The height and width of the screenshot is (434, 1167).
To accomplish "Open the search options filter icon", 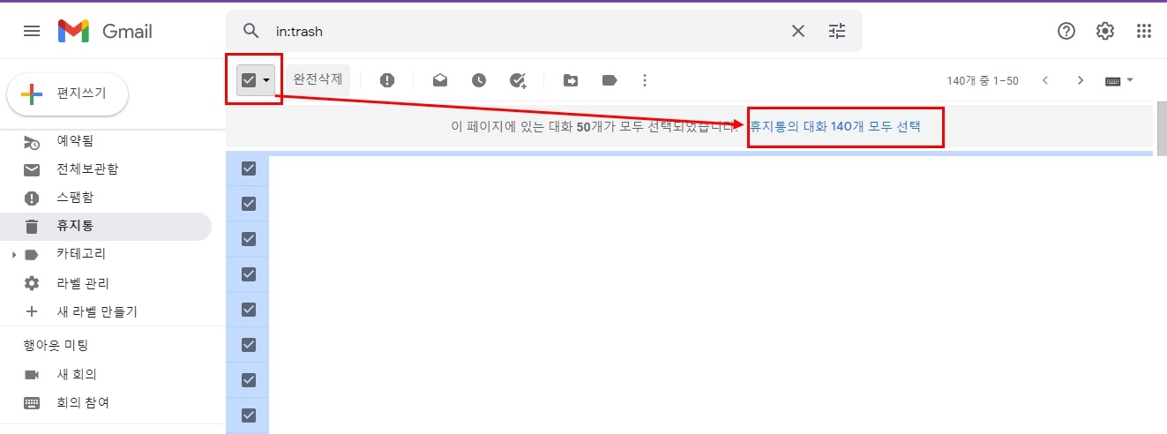I will pyautogui.click(x=837, y=31).
